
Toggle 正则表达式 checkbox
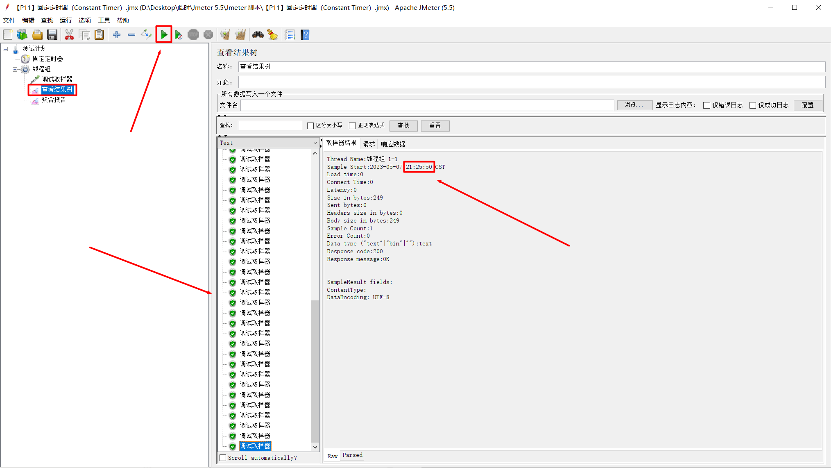352,126
